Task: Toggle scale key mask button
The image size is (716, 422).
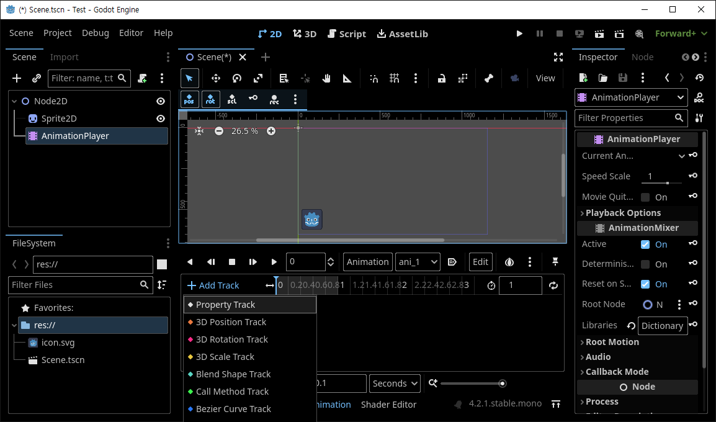Action: [232, 99]
